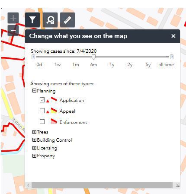Click the Application label
Viewport: 186px width, 194px height.
tap(72, 100)
